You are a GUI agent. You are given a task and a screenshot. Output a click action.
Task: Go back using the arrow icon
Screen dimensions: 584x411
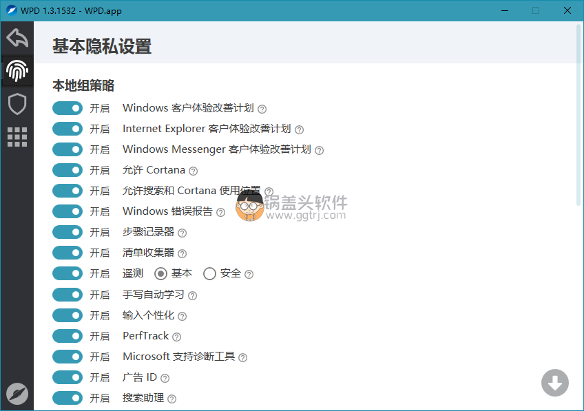[17, 38]
